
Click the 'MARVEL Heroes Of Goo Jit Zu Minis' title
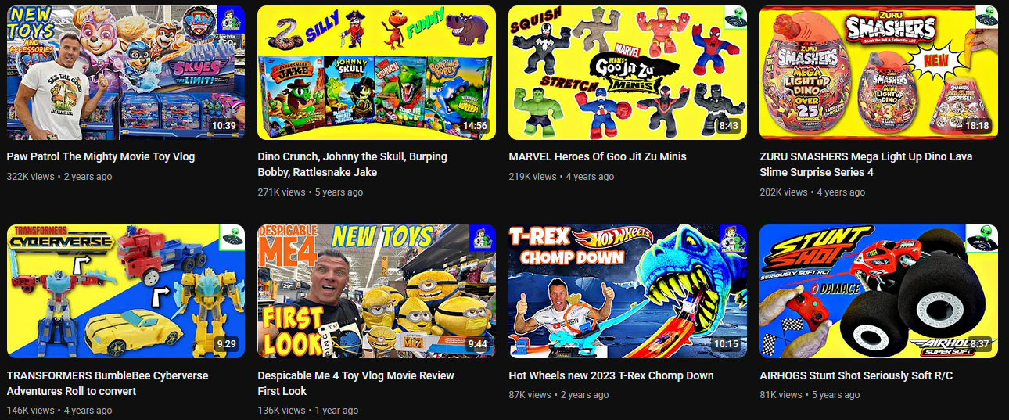click(x=598, y=156)
